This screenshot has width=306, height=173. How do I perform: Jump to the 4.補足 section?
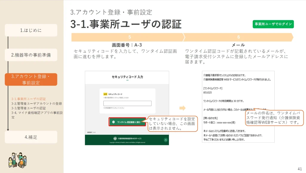pyautogui.click(x=31, y=137)
